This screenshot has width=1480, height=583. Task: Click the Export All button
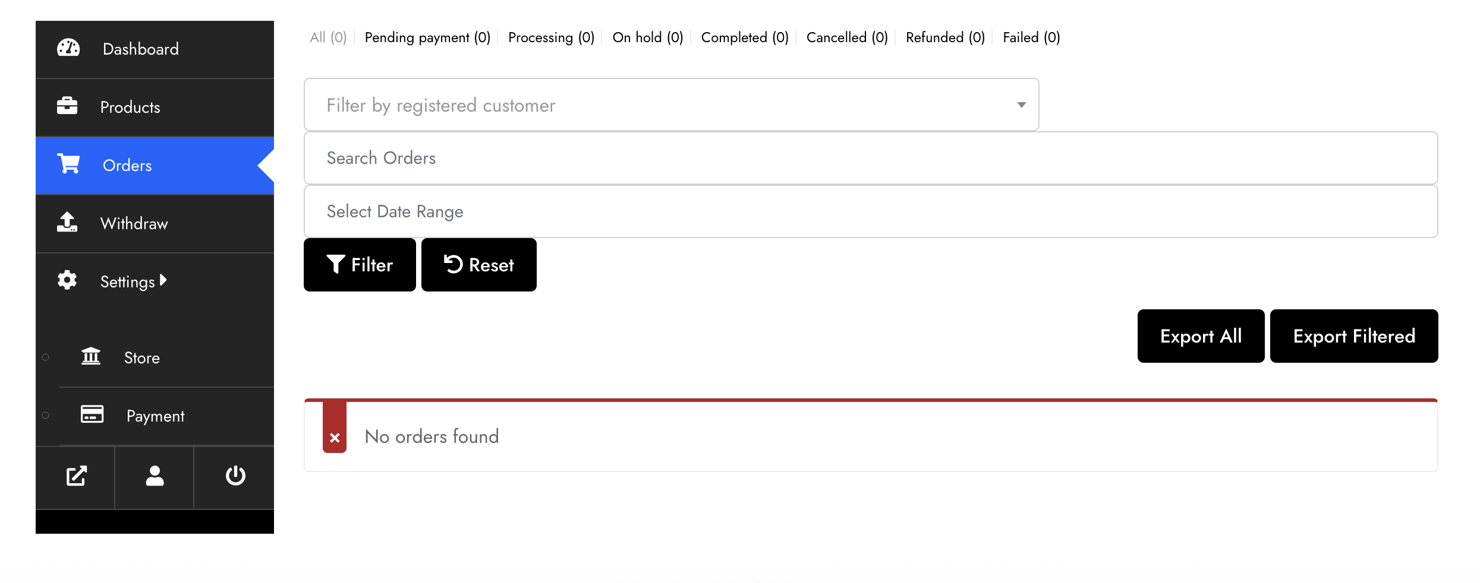tap(1201, 336)
